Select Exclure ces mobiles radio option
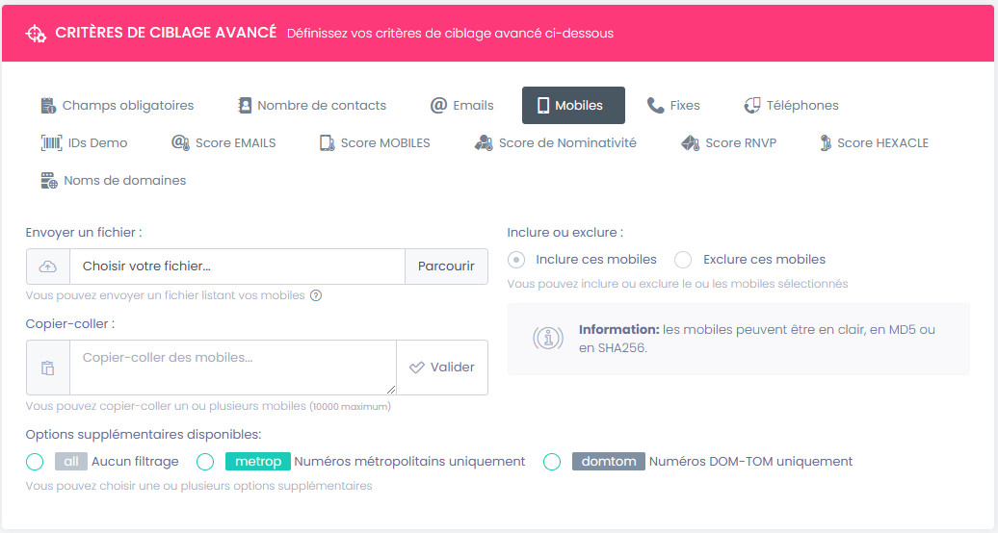The width and height of the screenshot is (998, 533). (x=683, y=260)
